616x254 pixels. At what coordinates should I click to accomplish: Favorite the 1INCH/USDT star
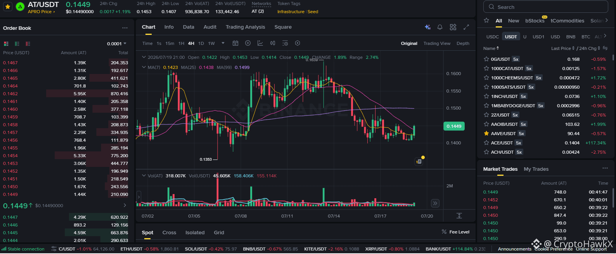click(486, 96)
